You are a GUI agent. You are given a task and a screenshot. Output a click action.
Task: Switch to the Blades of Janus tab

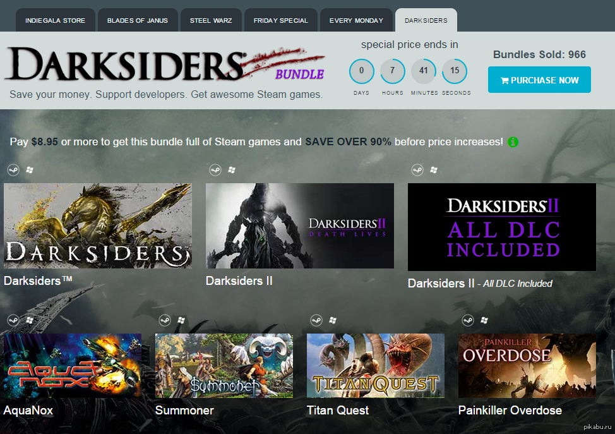point(138,20)
